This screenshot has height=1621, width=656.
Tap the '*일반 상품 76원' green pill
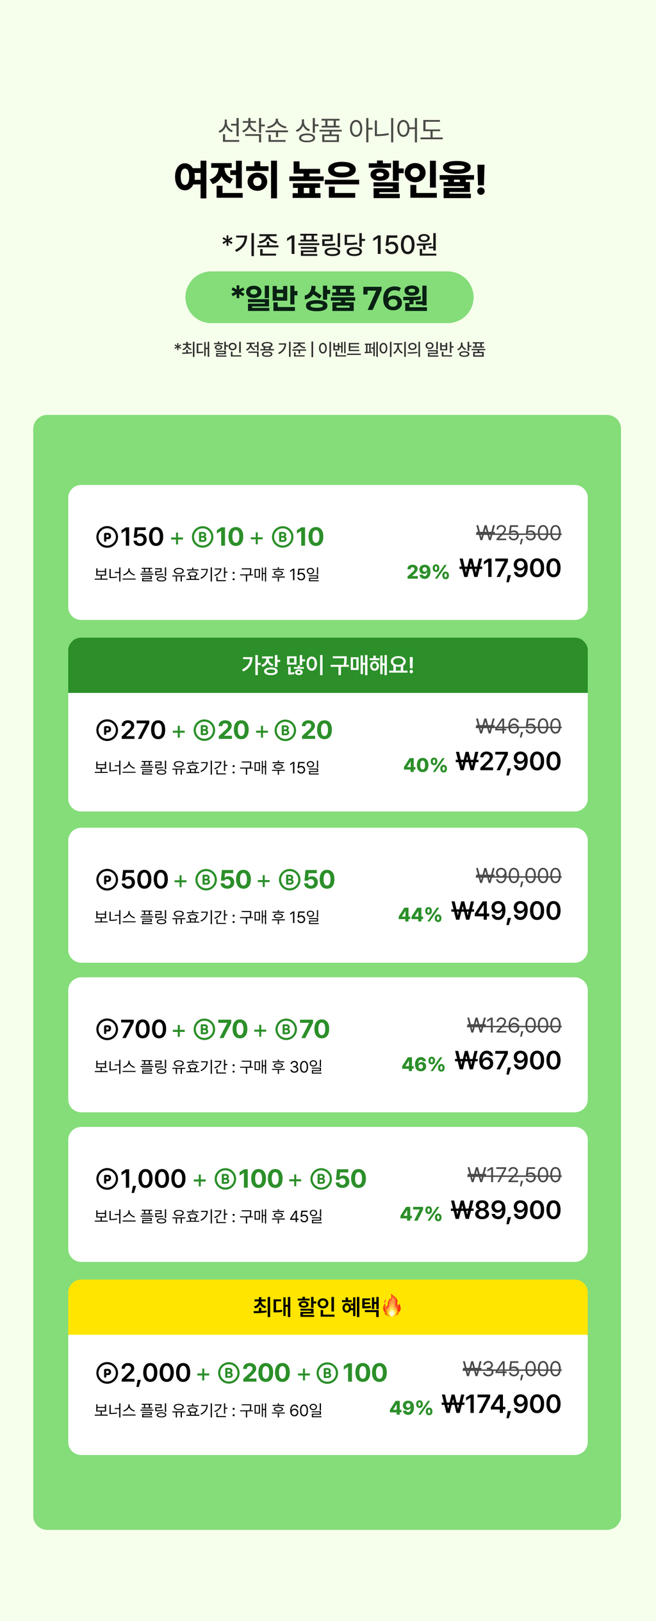pyautogui.click(x=329, y=297)
